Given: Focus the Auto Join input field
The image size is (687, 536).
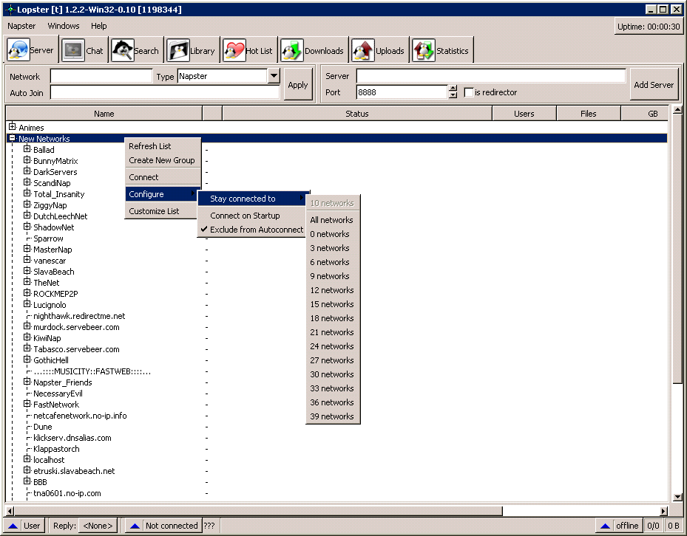Looking at the screenshot, I should point(165,92).
